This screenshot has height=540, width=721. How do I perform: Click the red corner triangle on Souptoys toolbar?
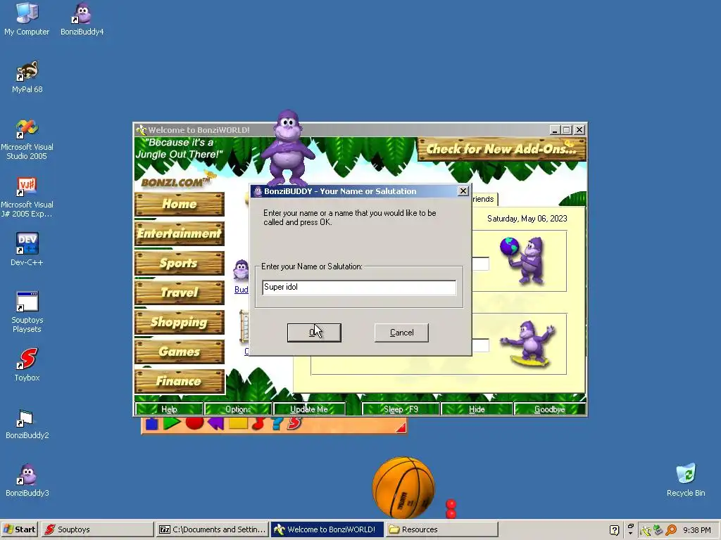click(x=401, y=427)
